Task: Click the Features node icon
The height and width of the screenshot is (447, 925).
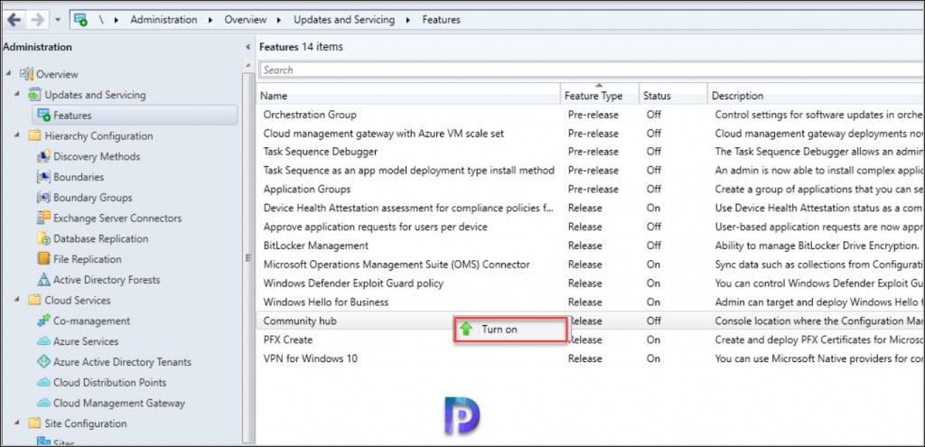Action: click(x=43, y=115)
